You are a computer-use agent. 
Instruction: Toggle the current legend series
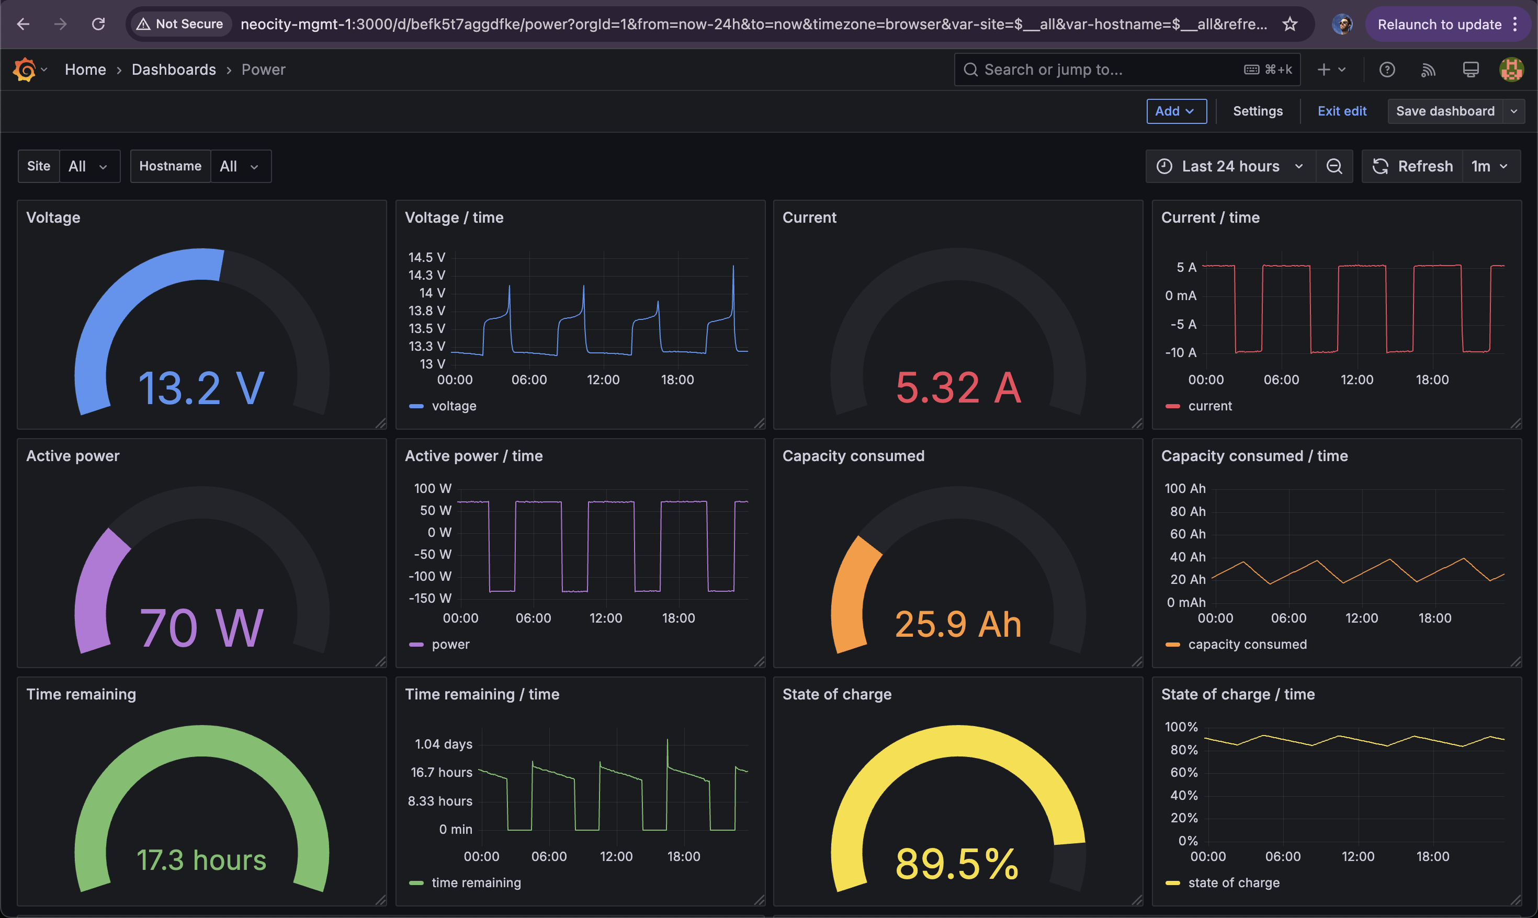click(x=1199, y=406)
